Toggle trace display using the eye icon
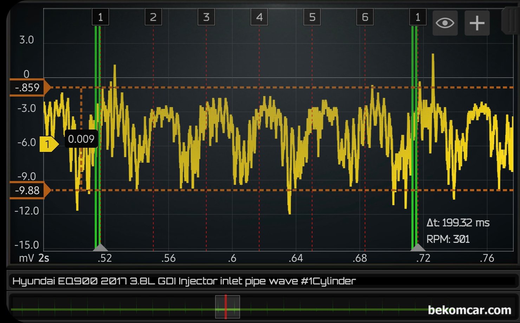 tap(445, 23)
